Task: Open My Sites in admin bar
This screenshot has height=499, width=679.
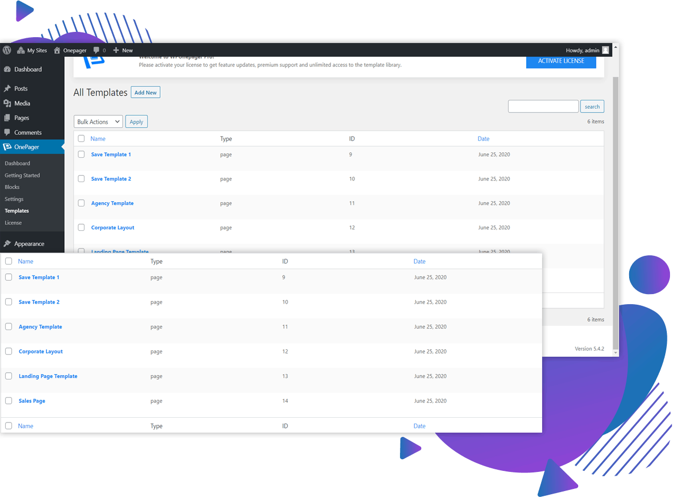Action: [32, 50]
